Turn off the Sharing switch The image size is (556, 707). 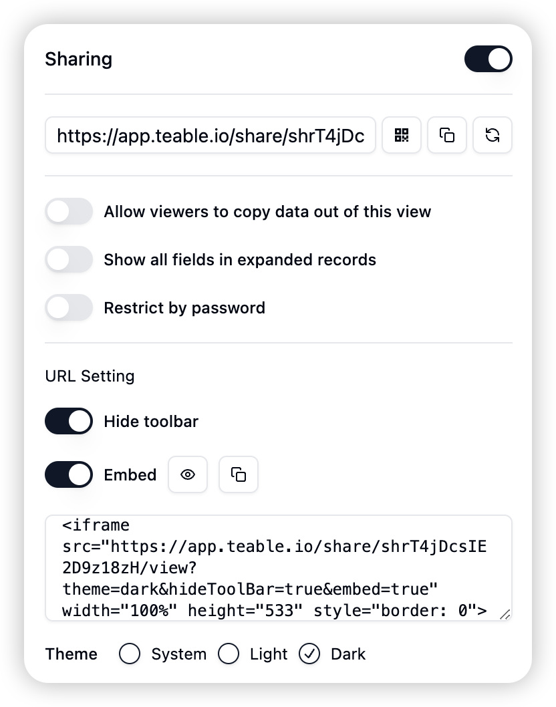pos(489,59)
